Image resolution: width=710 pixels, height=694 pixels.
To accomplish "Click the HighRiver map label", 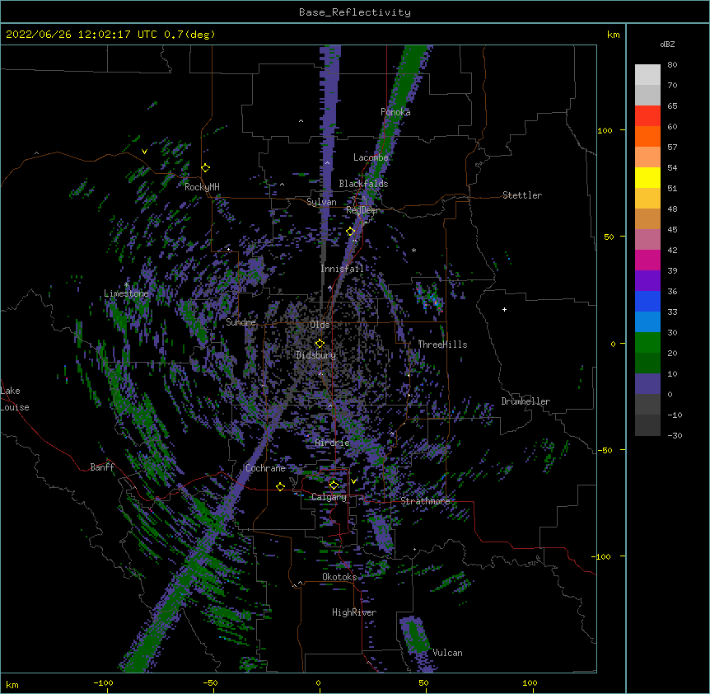I will (354, 612).
